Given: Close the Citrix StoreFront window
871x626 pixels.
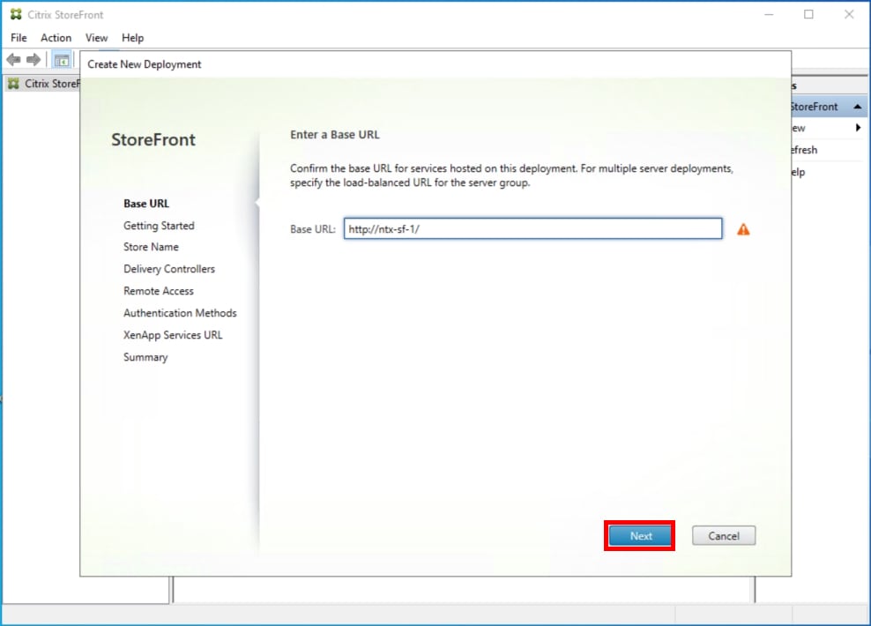Looking at the screenshot, I should coord(849,14).
